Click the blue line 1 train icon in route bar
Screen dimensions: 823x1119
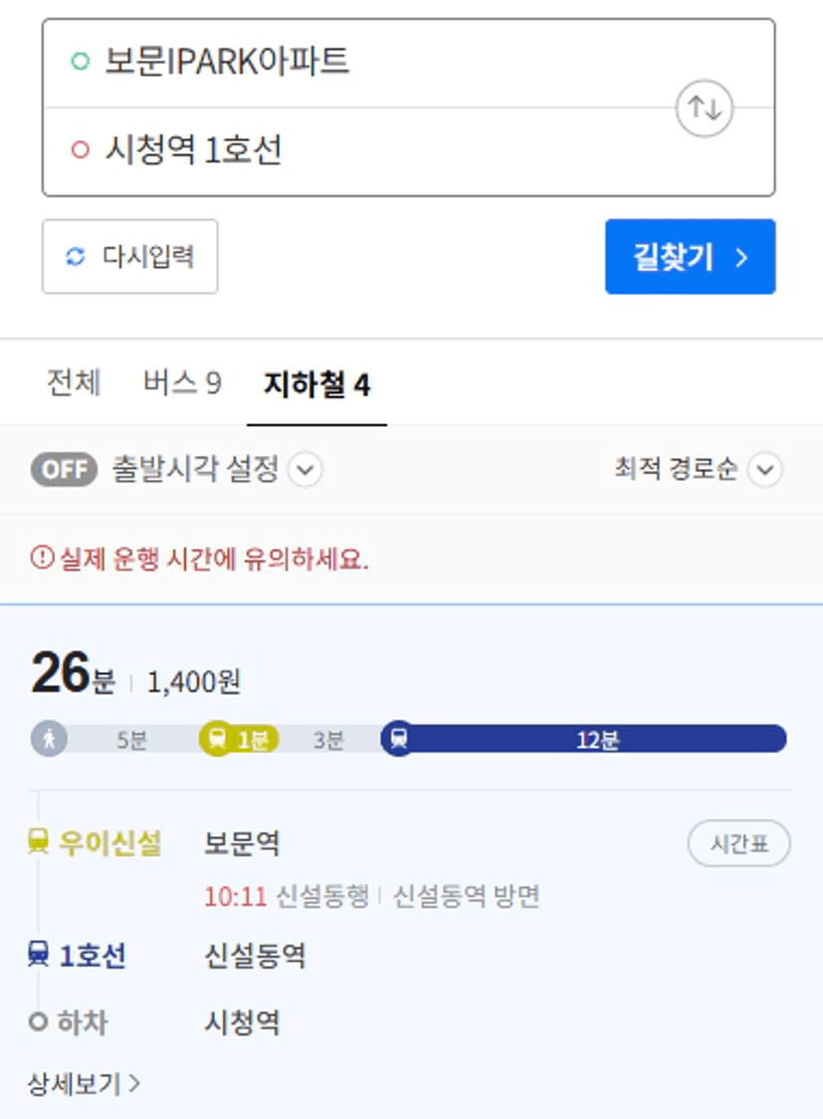tap(399, 738)
